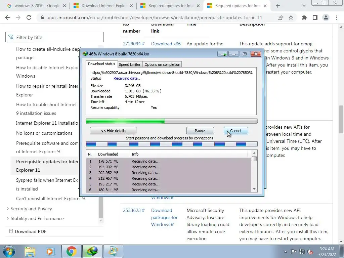Click the 'Download x86' link
This screenshot has height=258, width=344.
click(x=166, y=44)
